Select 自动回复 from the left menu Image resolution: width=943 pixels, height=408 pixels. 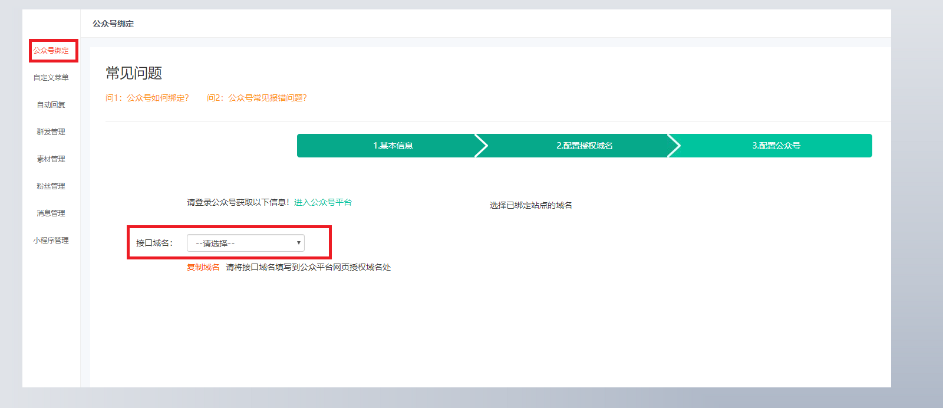[x=51, y=105]
